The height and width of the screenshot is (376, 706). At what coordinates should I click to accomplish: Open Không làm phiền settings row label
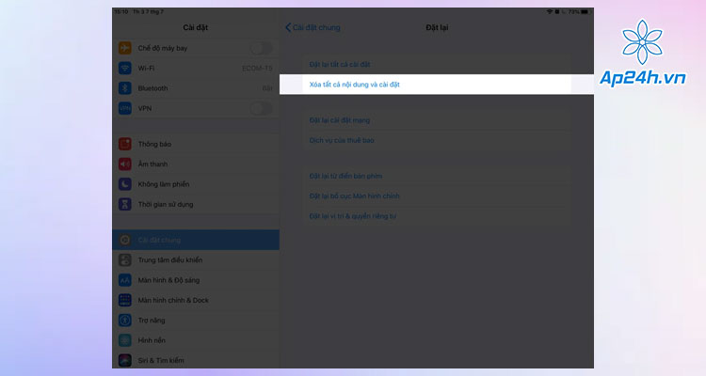[x=164, y=184]
